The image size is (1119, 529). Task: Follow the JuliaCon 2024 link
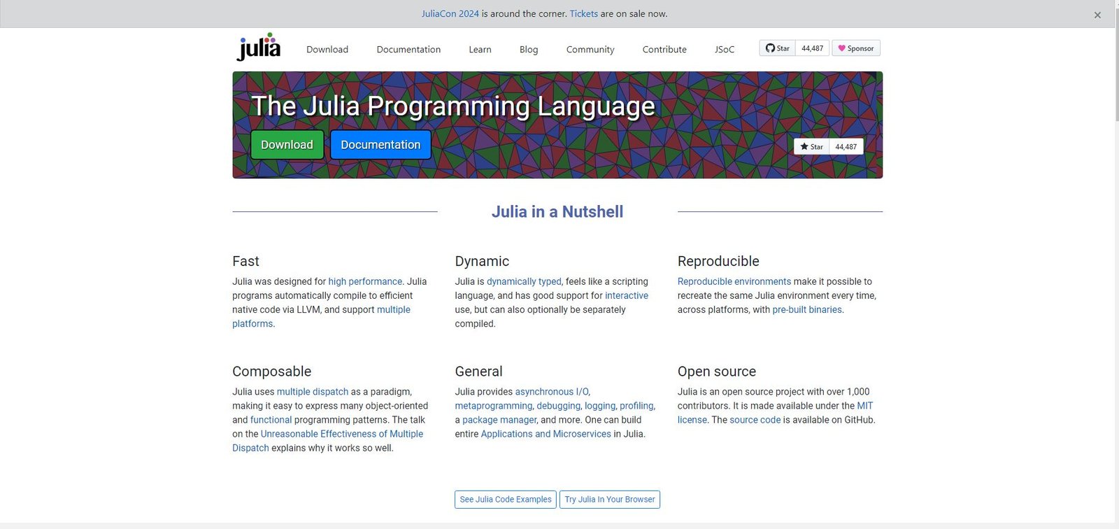pyautogui.click(x=450, y=14)
